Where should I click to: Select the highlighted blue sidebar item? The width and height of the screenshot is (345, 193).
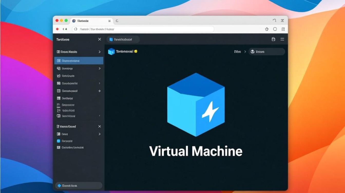[79, 61]
